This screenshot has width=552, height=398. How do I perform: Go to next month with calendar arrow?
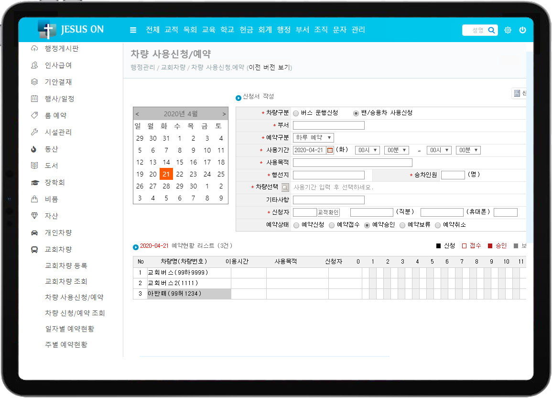point(224,114)
